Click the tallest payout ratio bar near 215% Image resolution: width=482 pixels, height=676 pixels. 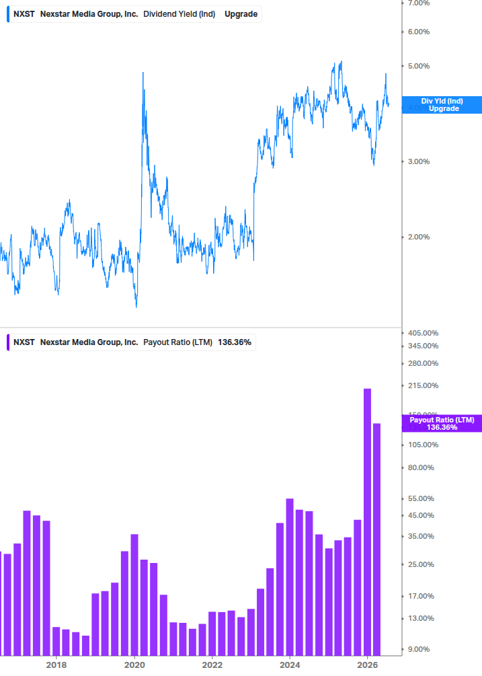pyautogui.click(x=368, y=522)
